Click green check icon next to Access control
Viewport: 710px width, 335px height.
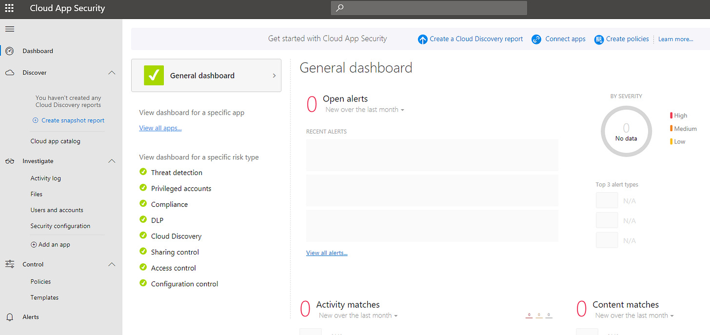tap(143, 267)
